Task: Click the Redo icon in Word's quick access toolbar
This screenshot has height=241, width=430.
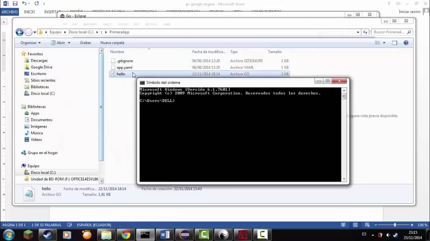Action: click(37, 4)
